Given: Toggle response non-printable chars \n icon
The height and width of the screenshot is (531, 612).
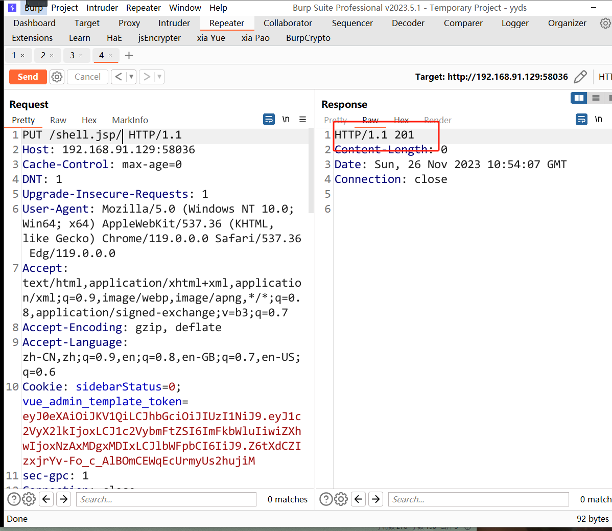Looking at the screenshot, I should (598, 120).
